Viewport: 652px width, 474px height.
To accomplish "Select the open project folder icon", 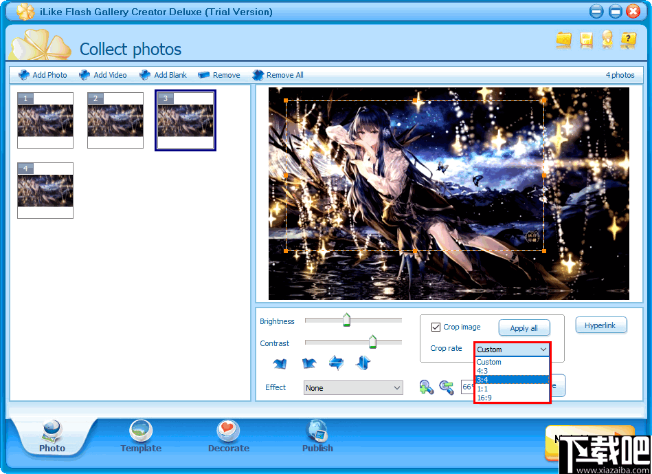I will click(563, 41).
